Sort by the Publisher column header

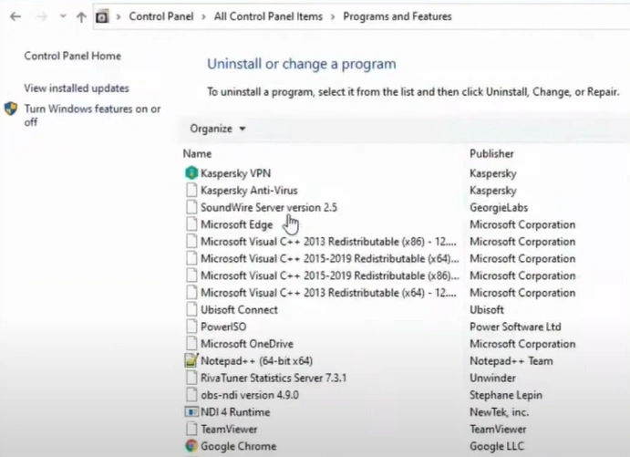coord(491,153)
